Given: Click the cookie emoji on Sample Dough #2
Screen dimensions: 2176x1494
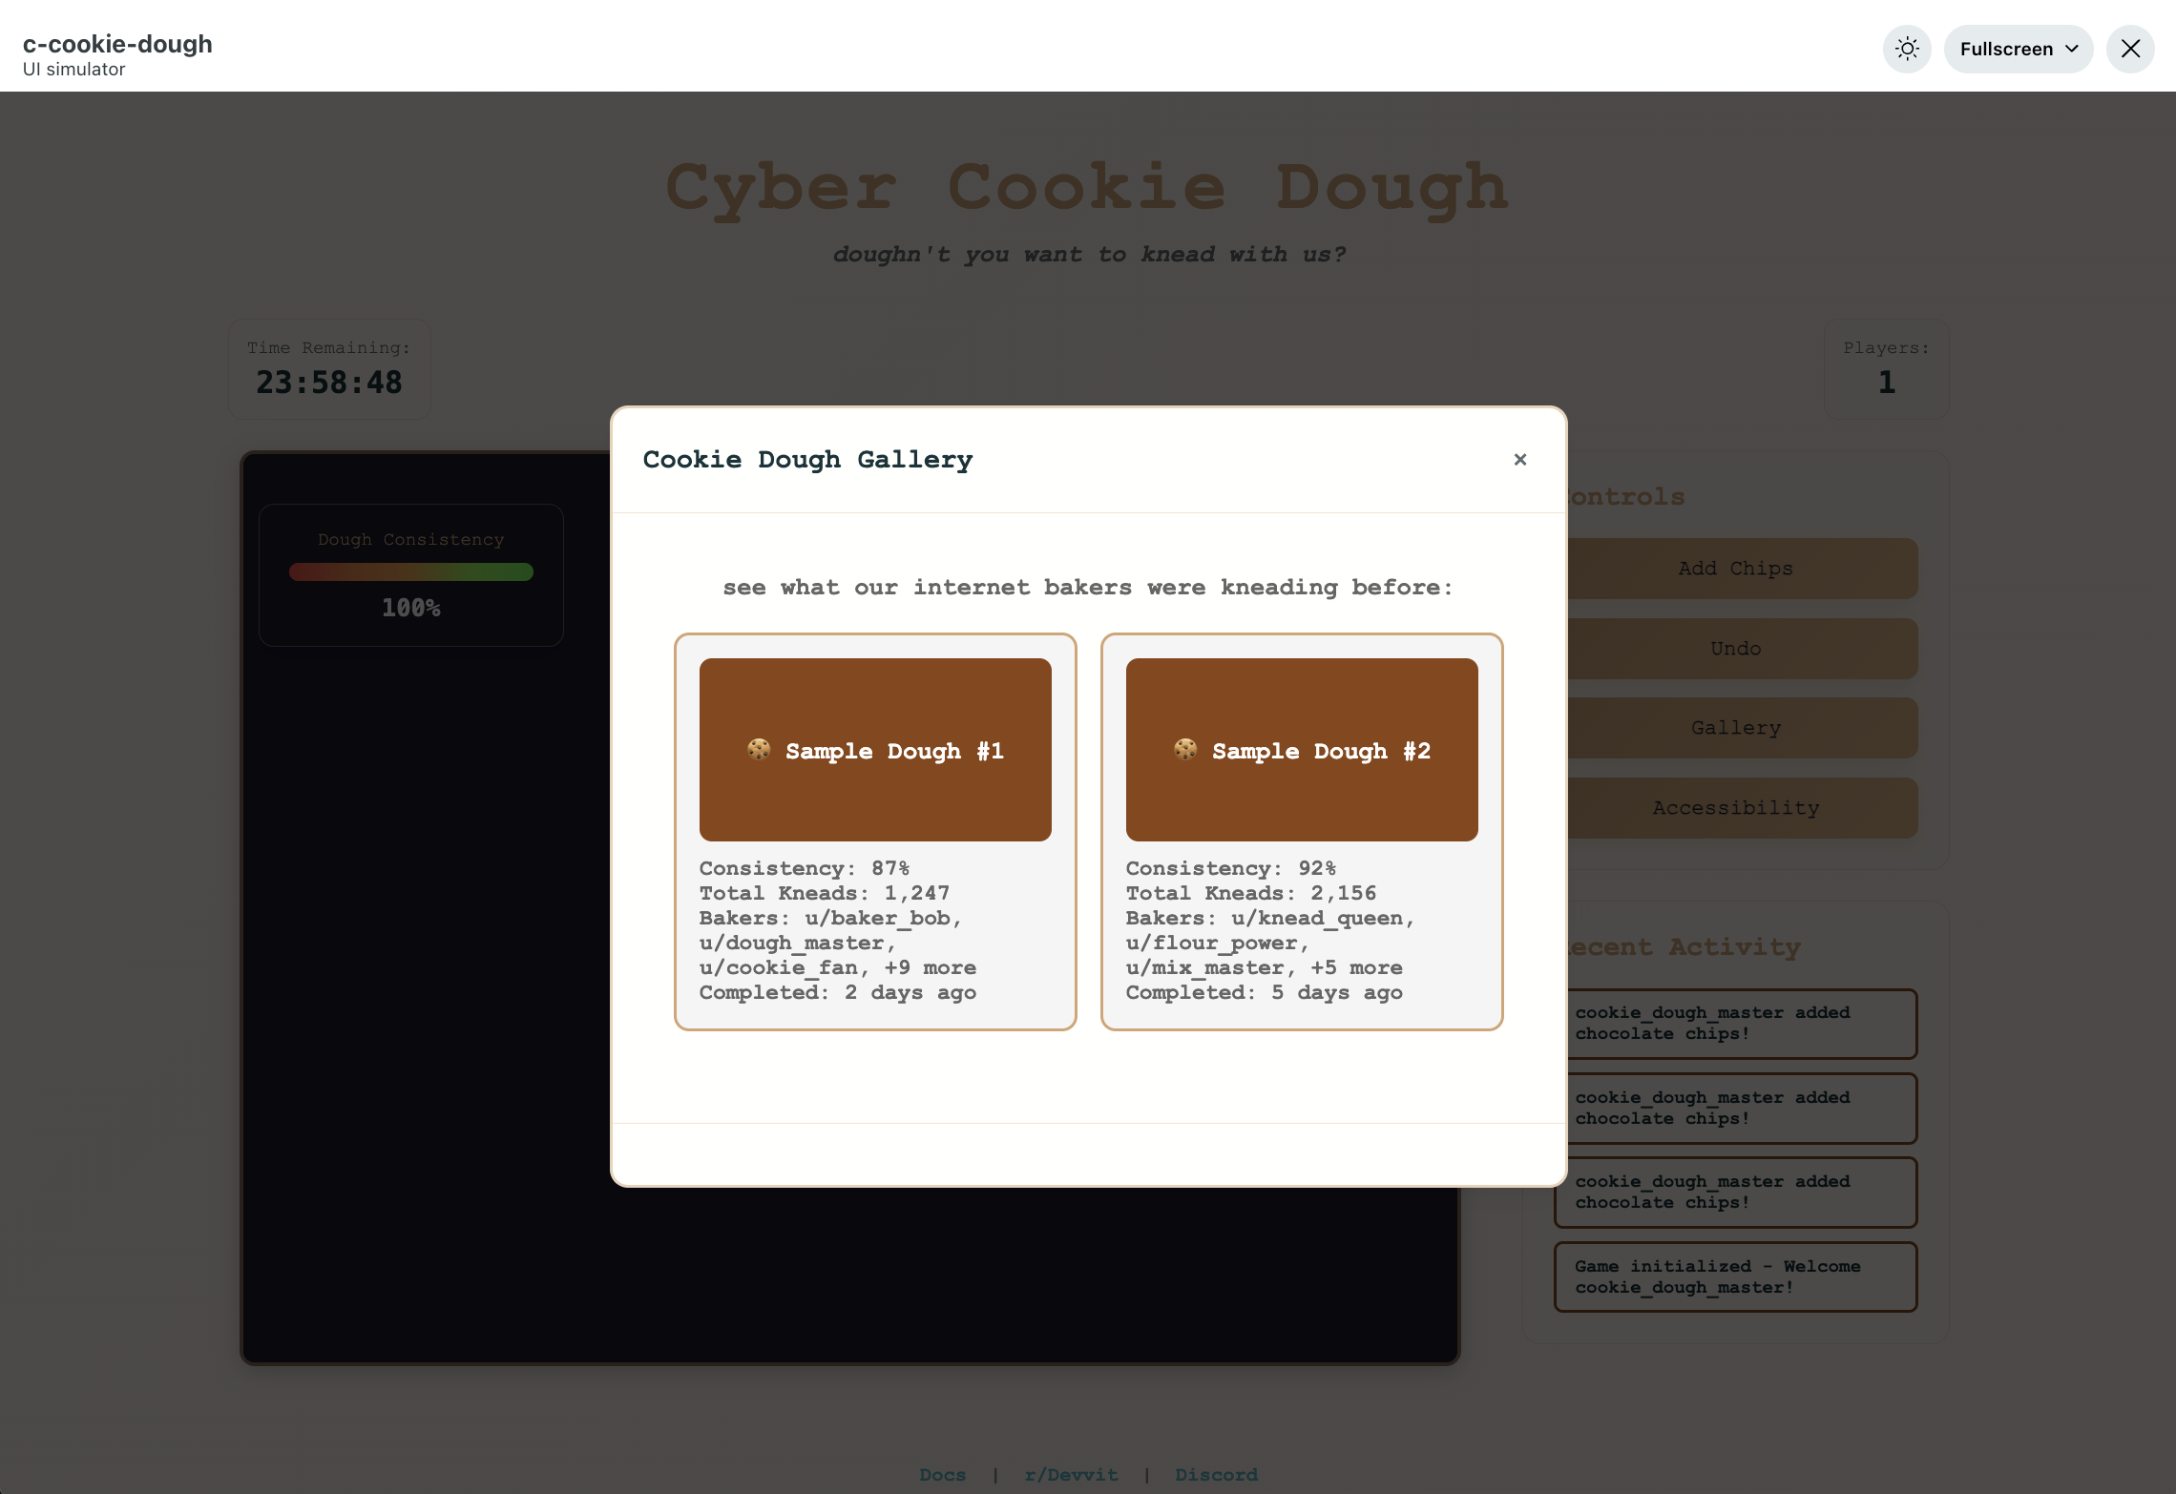Looking at the screenshot, I should [1185, 750].
